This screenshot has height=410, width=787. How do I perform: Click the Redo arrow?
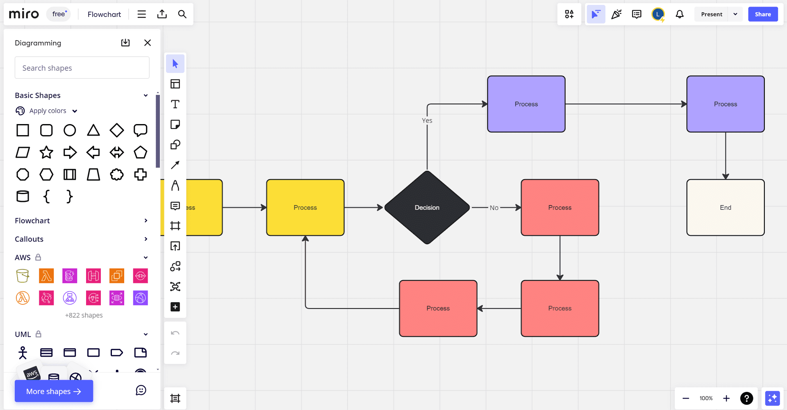click(x=175, y=353)
